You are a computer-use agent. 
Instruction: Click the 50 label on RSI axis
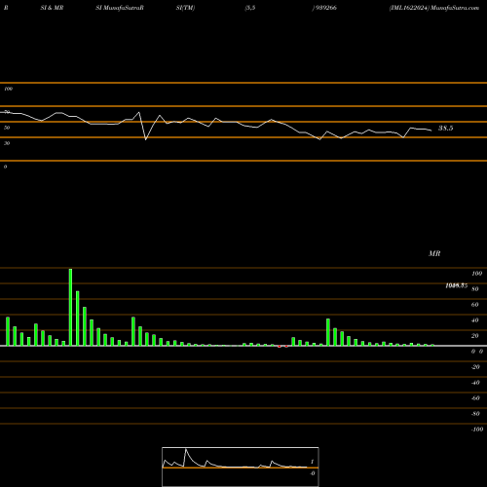7,128
